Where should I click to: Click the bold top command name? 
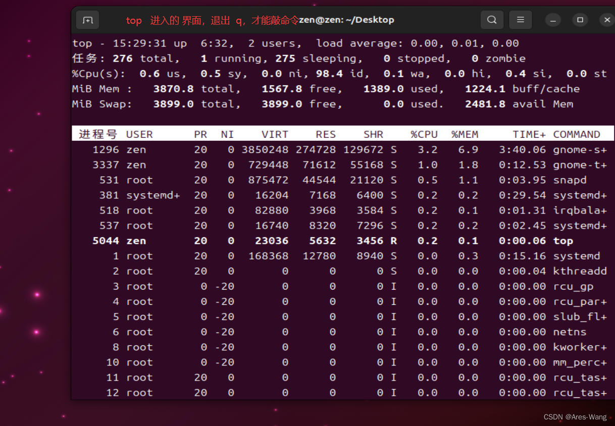pyautogui.click(x=563, y=241)
